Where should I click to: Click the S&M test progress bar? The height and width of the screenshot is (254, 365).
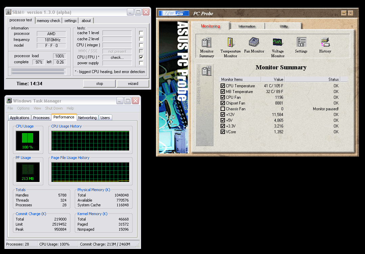point(39,71)
